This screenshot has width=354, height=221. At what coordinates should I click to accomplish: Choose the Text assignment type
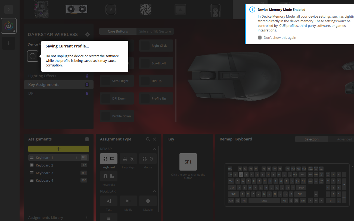click(x=108, y=201)
